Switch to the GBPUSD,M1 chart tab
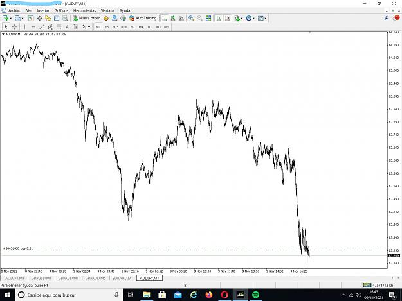This screenshot has width=402, height=301. [41, 278]
